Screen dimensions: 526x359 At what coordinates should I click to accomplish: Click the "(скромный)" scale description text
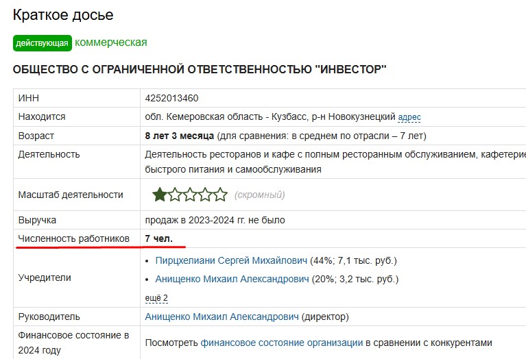[259, 195]
